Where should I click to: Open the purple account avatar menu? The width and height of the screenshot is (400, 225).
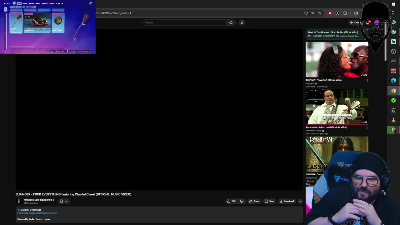(377, 22)
